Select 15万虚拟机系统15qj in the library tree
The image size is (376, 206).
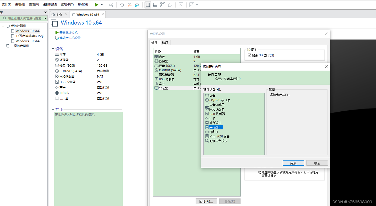pyautogui.click(x=29, y=36)
